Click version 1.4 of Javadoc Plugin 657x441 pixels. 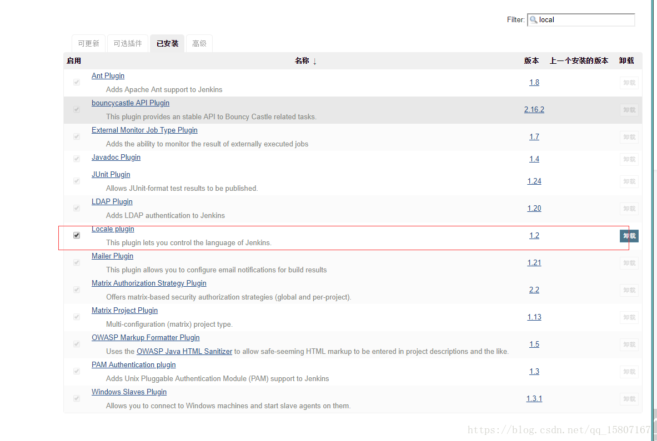click(534, 159)
